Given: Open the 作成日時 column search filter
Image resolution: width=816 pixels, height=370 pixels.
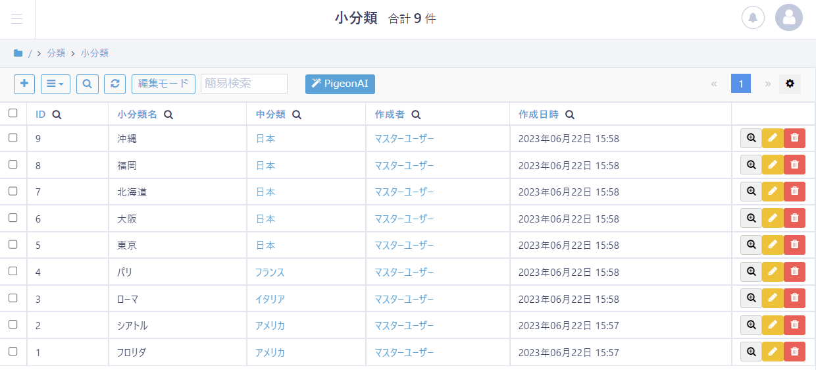Looking at the screenshot, I should [x=570, y=115].
